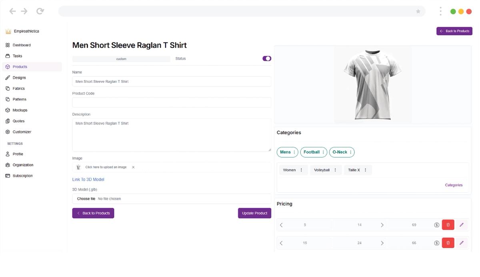Click the image upload thumbnail icon

[78, 167]
